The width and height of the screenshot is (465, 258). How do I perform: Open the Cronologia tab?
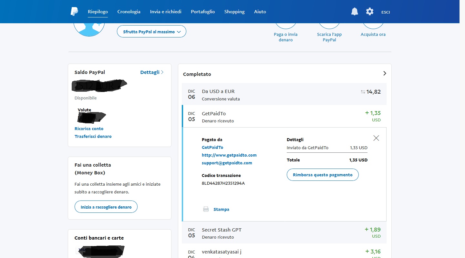tap(129, 12)
